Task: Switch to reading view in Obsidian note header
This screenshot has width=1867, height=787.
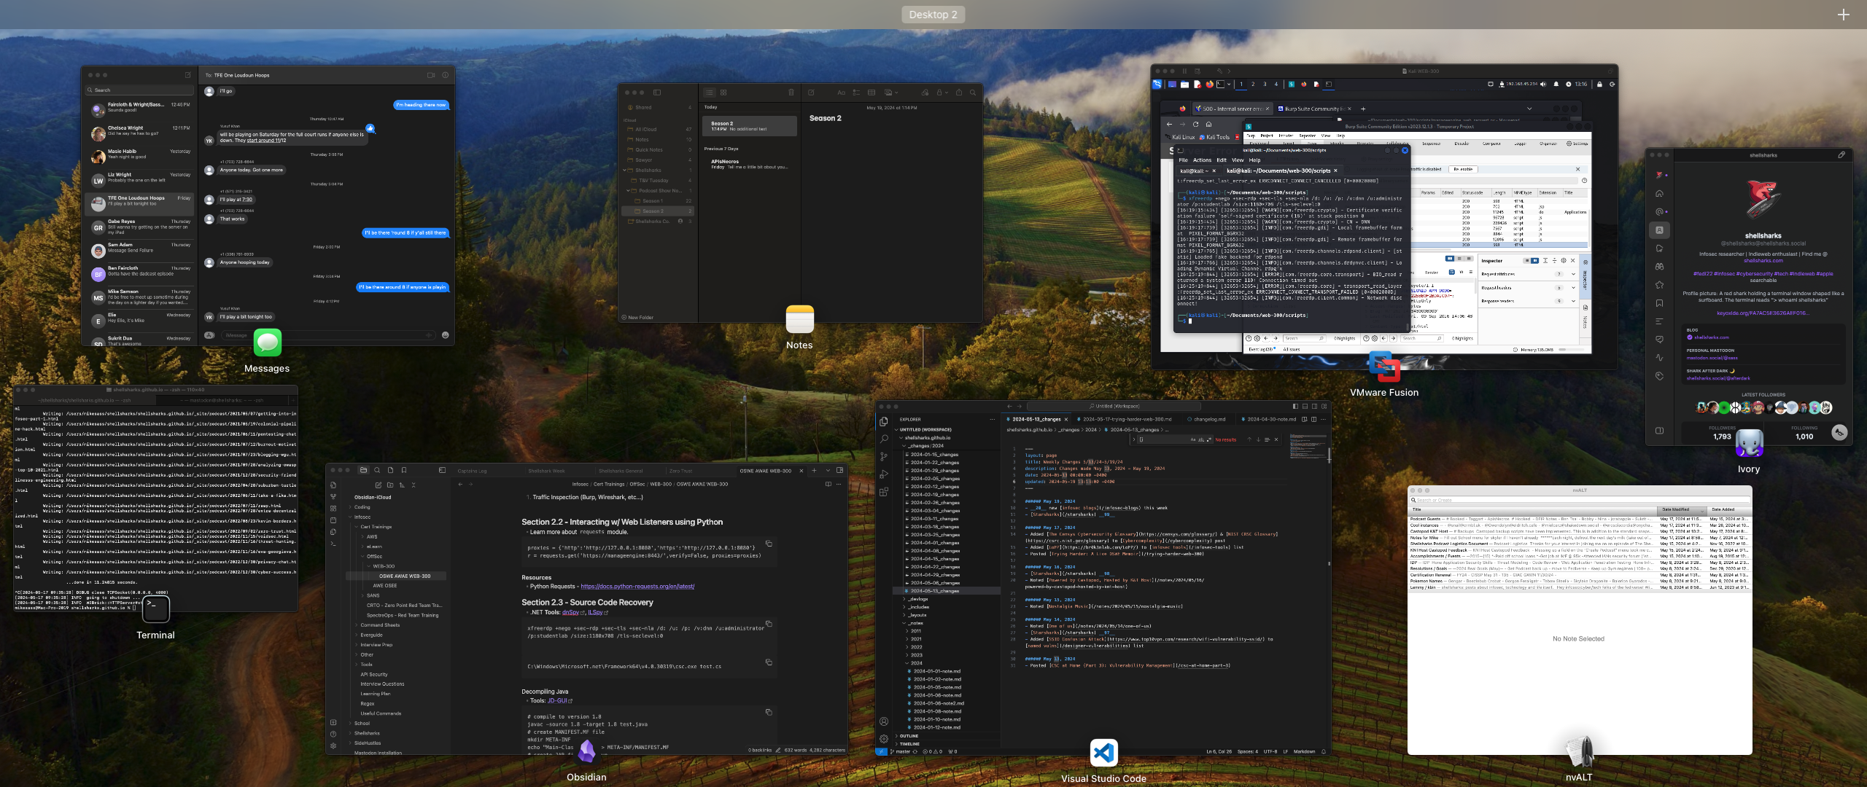Action: point(828,484)
